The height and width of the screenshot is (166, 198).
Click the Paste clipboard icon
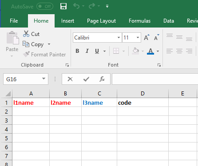click(13, 38)
